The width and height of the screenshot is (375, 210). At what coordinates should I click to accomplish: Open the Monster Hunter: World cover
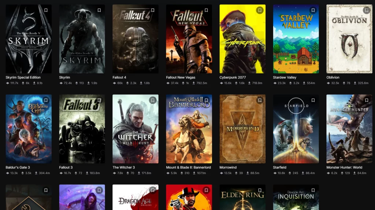tap(349, 129)
